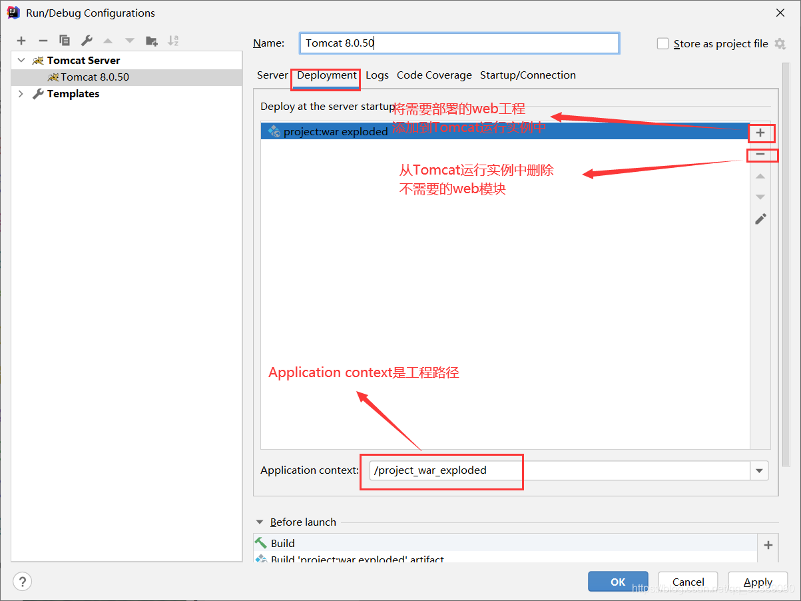Close the Run/Debug Configurations dialog
The height and width of the screenshot is (601, 801).
pos(780,13)
